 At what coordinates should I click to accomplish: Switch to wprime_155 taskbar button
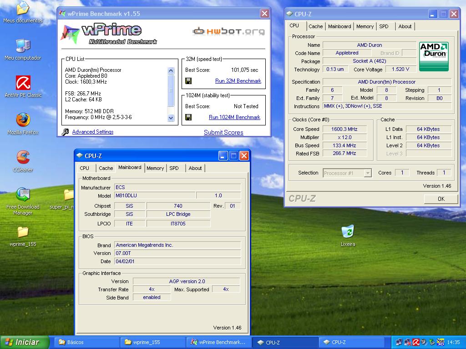click(x=154, y=342)
